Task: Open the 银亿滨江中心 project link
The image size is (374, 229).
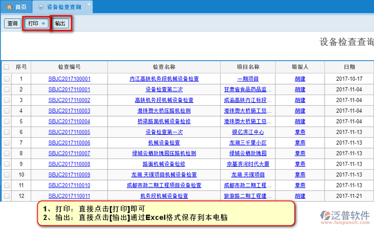Action: pyautogui.click(x=248, y=132)
